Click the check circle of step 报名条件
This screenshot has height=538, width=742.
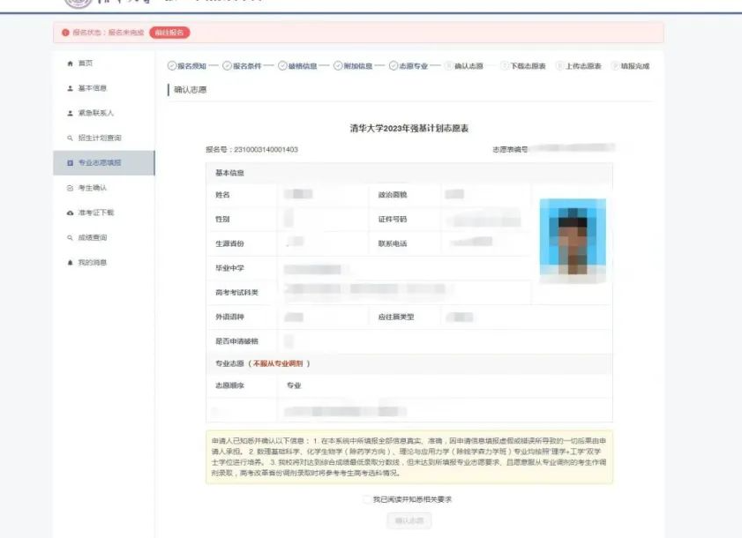[227, 66]
